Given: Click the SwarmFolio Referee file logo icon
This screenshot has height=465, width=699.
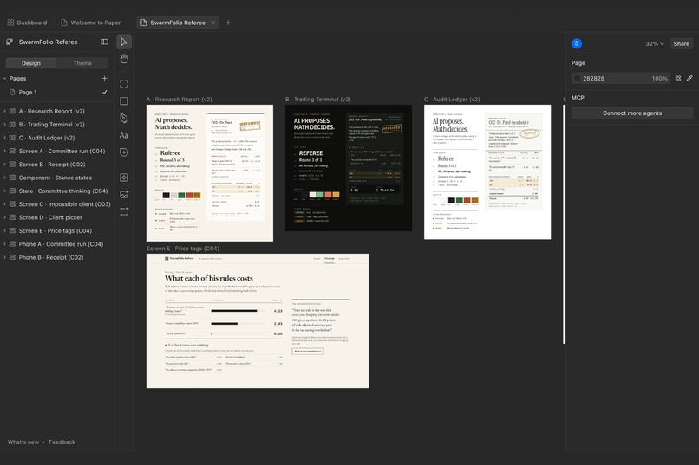Looking at the screenshot, I should coord(10,42).
